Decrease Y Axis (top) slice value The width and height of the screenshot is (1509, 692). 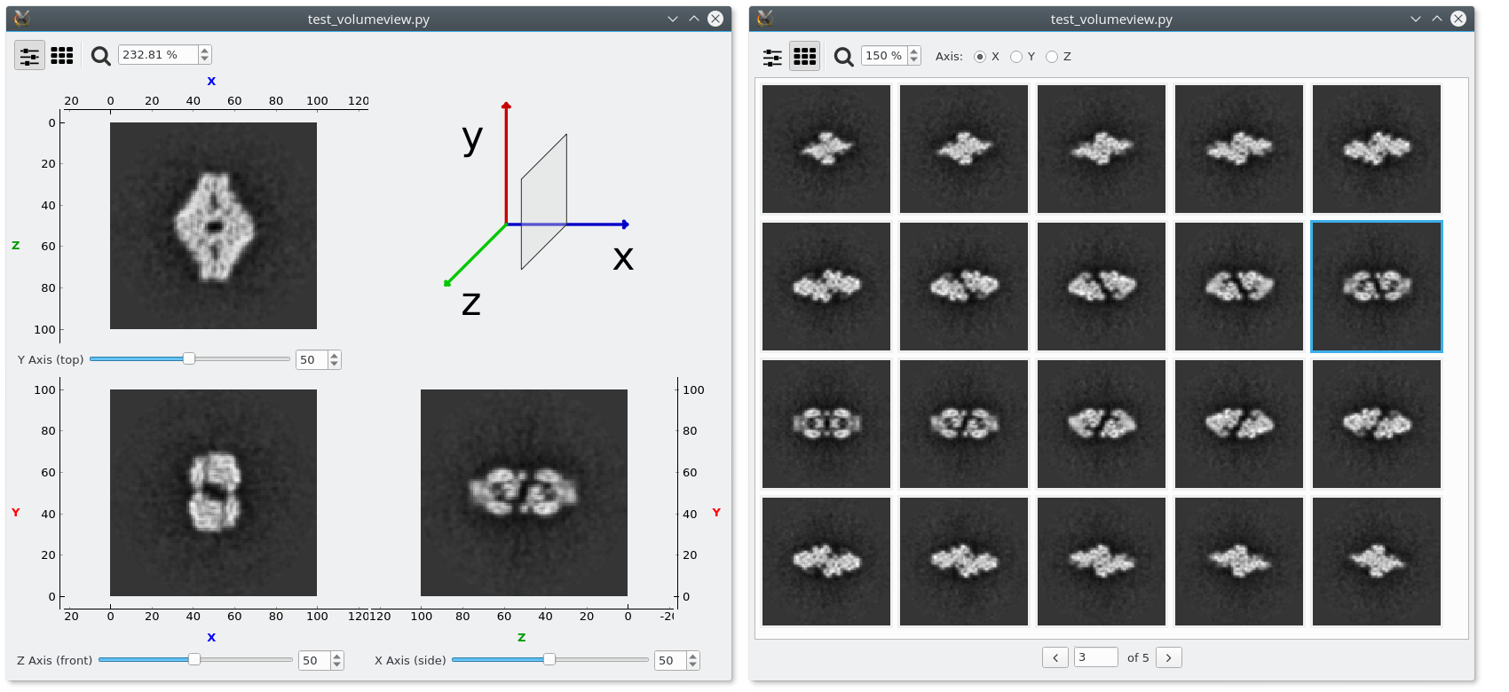pyautogui.click(x=335, y=365)
